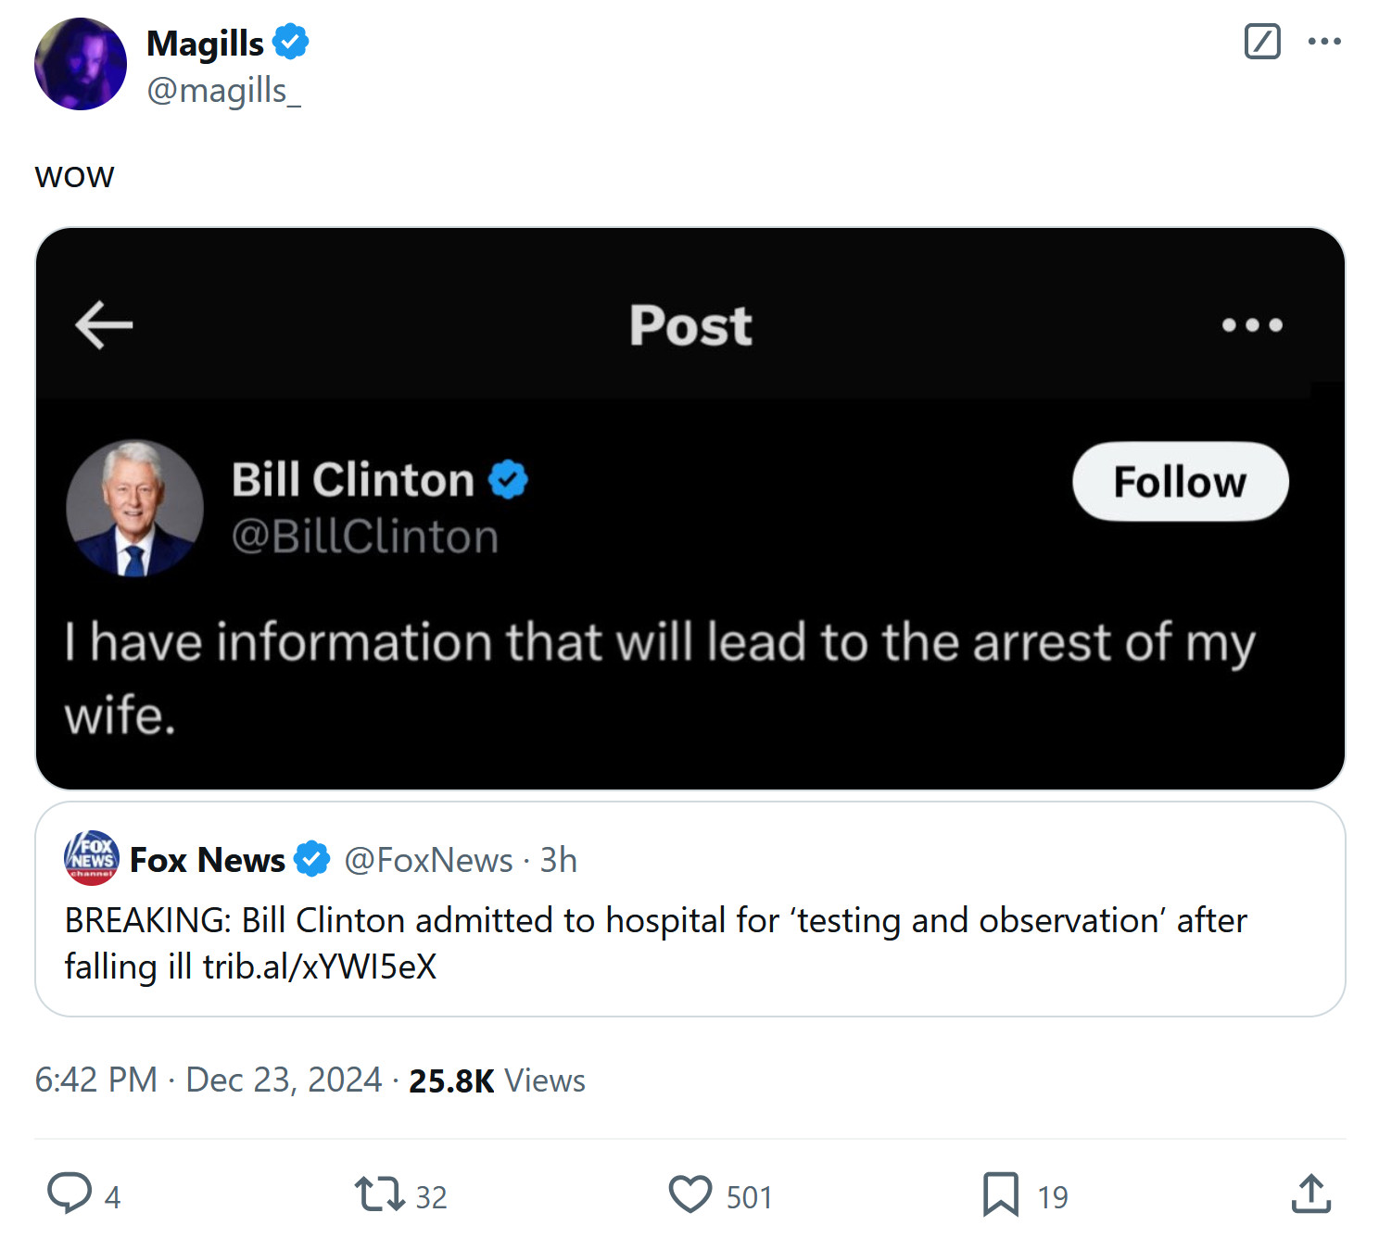Screen dimensions: 1379x1238
Task: Click the share upload icon
Action: click(x=1310, y=1194)
